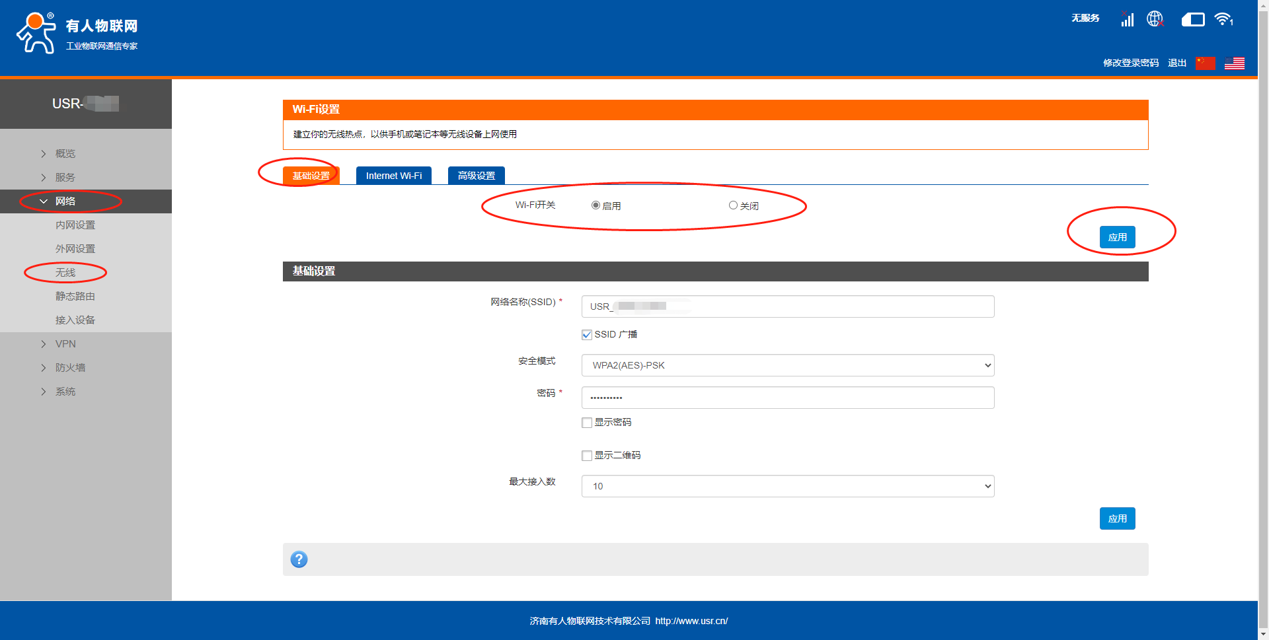Switch language with the US flag icon
The height and width of the screenshot is (640, 1269).
click(1234, 63)
